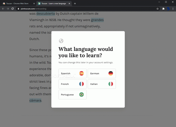Click the highlighted word cámara
The width and height of the screenshot is (176, 127).
(x=35, y=100)
